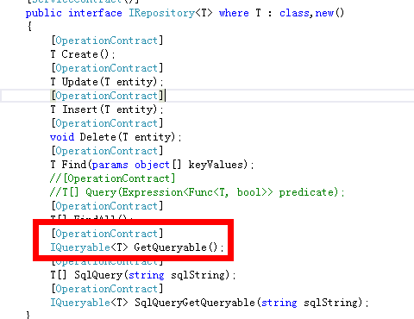Click 'entity' parameter in the Delete method

click(x=153, y=137)
